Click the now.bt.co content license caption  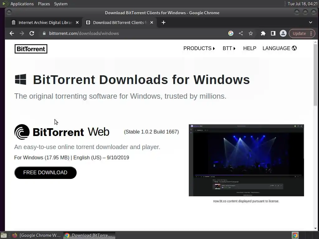(246, 201)
